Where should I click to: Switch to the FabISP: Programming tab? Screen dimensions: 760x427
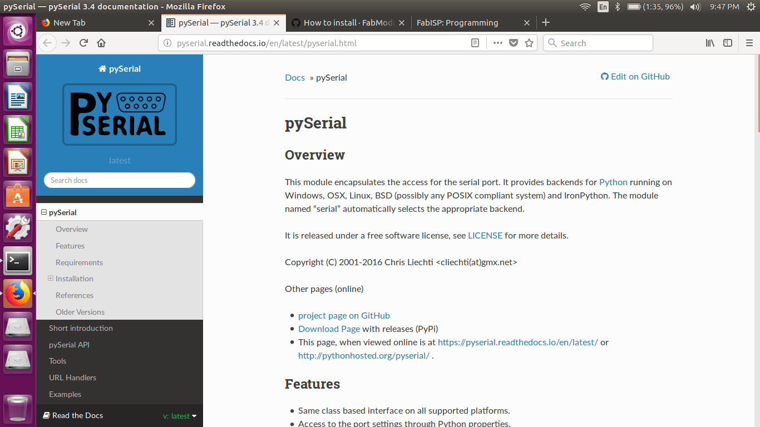pos(474,23)
